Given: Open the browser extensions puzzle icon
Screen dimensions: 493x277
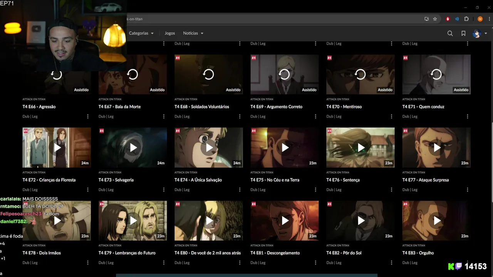Looking at the screenshot, I should click(x=466, y=19).
